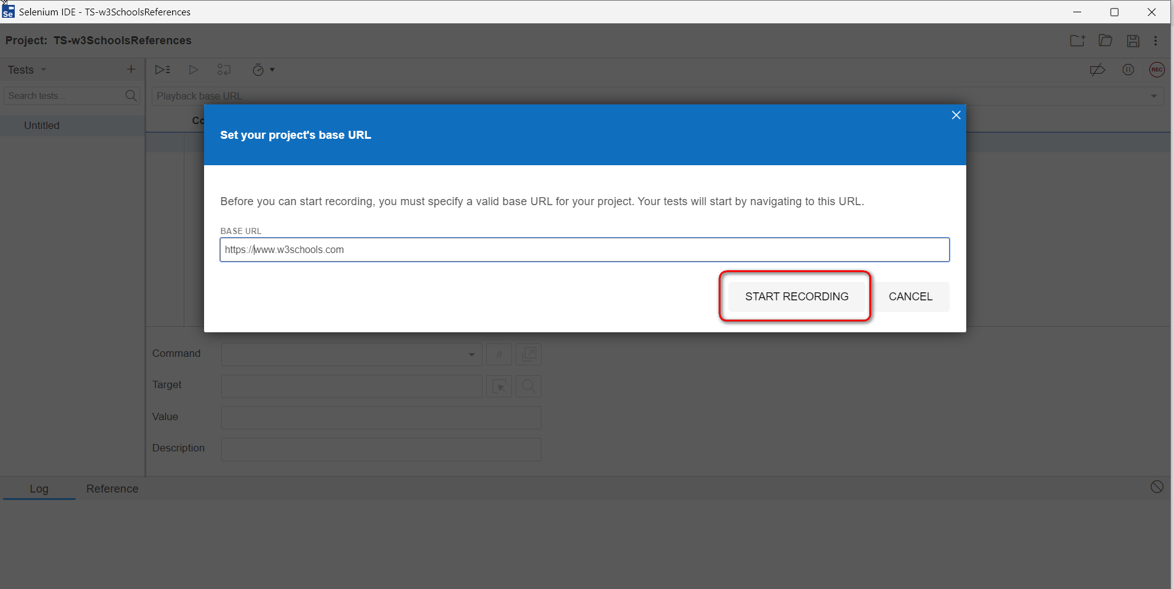Click the BASE URL text field
The width and height of the screenshot is (1174, 589).
584,250
